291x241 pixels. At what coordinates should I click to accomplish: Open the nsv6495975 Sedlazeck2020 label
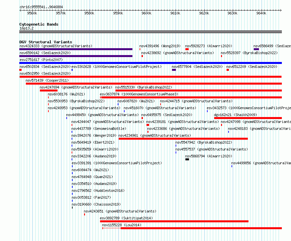tap(167, 115)
